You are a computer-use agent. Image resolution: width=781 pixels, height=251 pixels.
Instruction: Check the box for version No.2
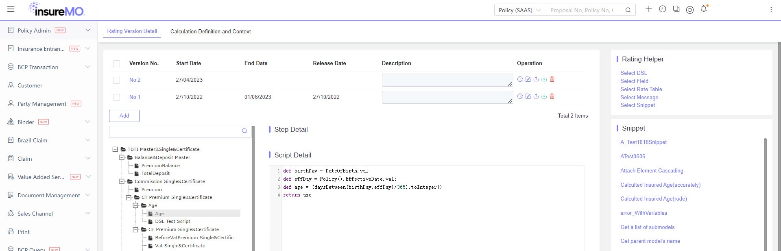tap(117, 80)
